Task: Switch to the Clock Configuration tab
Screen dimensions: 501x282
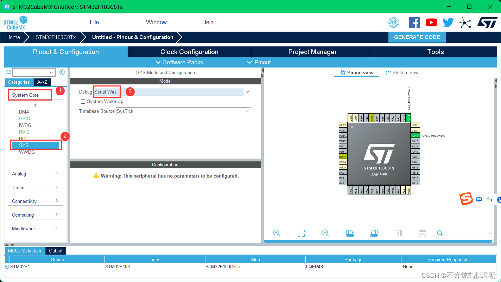Action: pyautogui.click(x=189, y=52)
